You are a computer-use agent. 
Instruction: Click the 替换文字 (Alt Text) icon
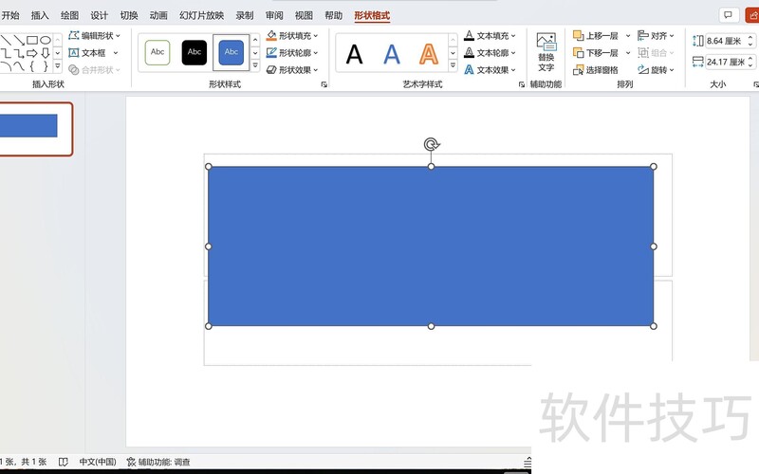pyautogui.click(x=546, y=43)
